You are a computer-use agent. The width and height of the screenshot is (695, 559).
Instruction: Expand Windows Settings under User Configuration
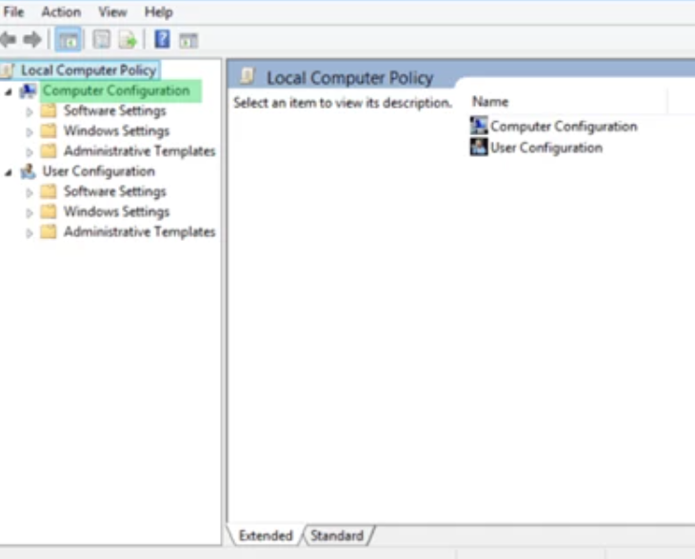tap(30, 213)
